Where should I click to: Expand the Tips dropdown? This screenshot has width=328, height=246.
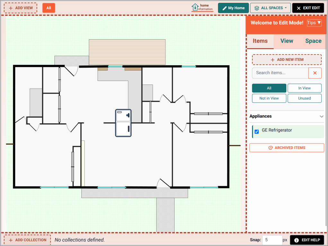pos(314,23)
